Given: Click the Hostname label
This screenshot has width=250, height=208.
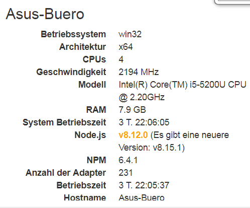Looking at the screenshot, I should (85, 197).
